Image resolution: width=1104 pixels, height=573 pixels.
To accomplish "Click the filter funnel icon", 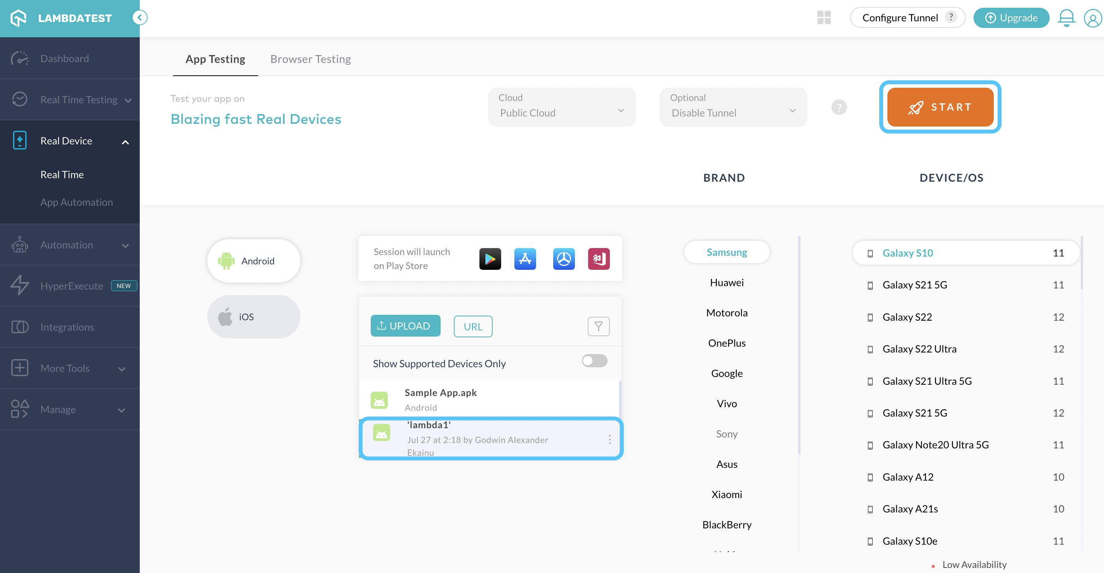I will point(598,326).
